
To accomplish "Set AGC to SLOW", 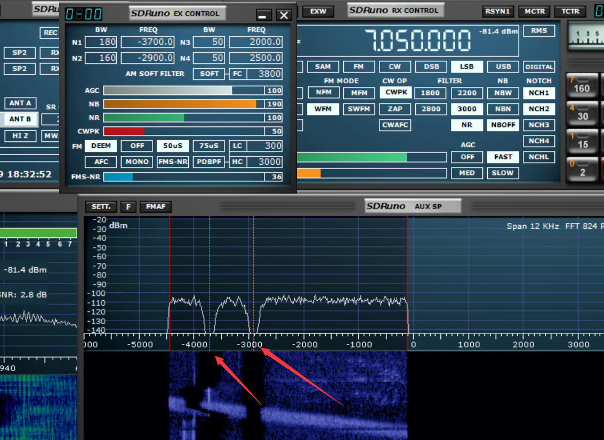I will tap(503, 173).
